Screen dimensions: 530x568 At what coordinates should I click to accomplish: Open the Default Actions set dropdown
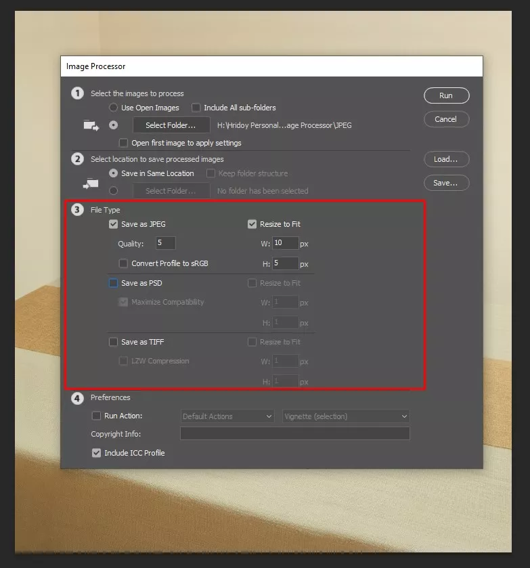point(227,416)
